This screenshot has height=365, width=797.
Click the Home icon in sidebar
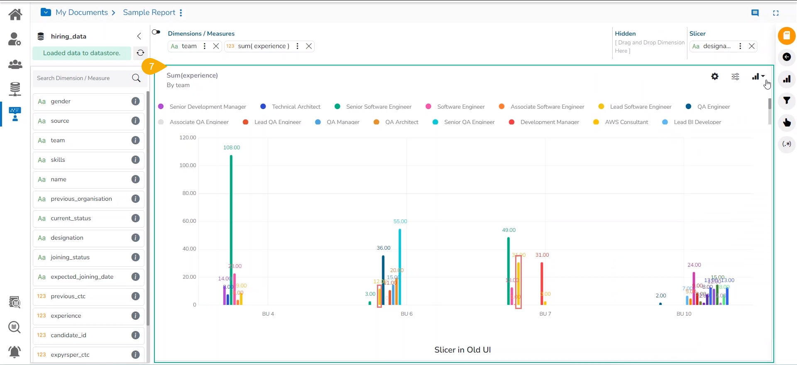(x=15, y=15)
